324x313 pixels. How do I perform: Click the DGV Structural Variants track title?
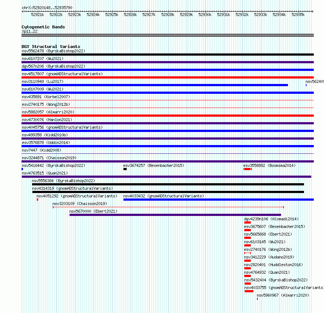(51, 47)
